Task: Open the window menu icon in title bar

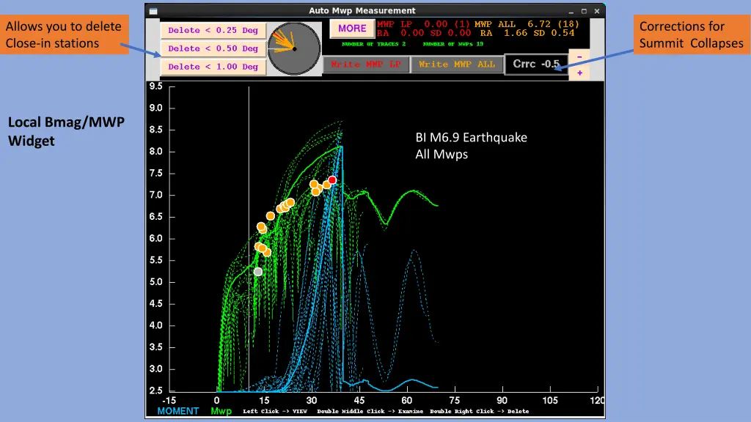Action: (153, 11)
